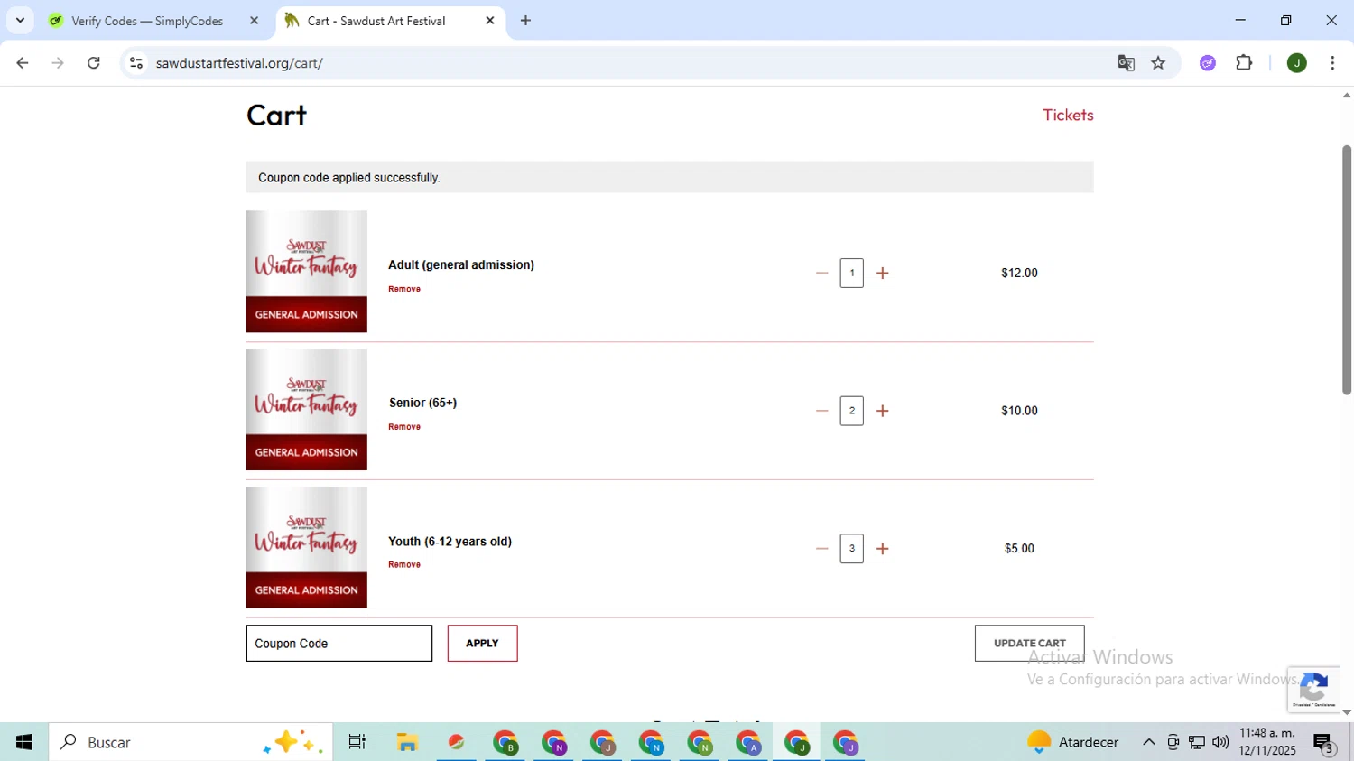Click the Coupon Code input field
1354x761 pixels.
339,644
